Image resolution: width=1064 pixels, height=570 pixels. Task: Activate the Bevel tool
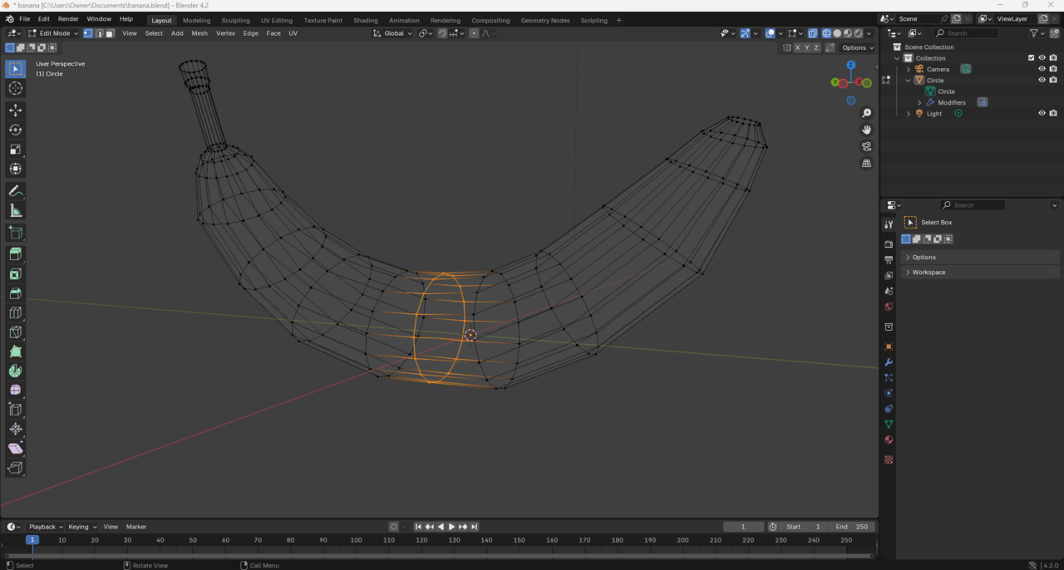click(x=15, y=293)
